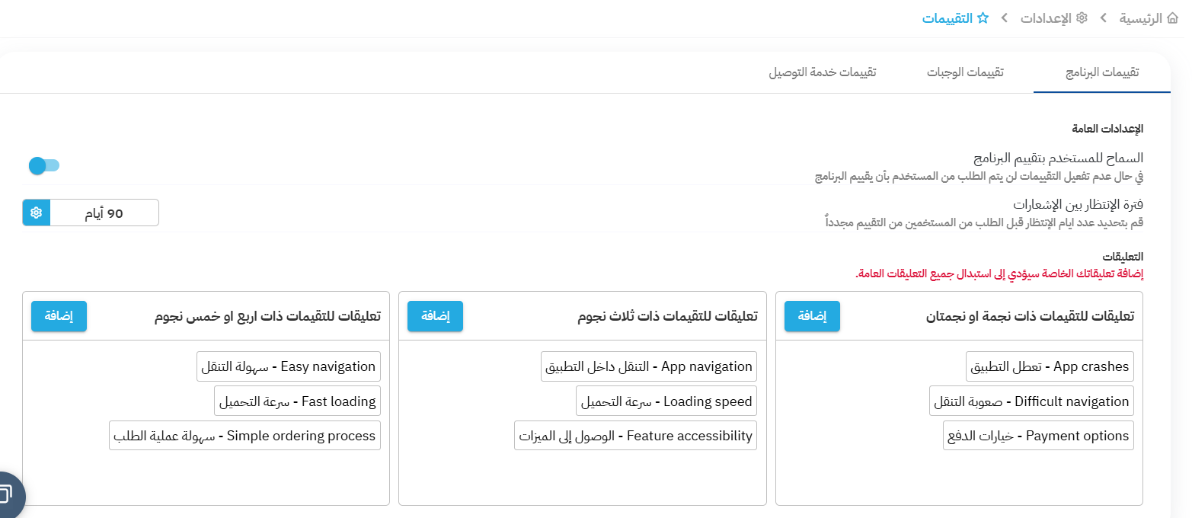1192x518 pixels.
Task: Select the تقييمات البرنامج tab
Action: (x=1101, y=72)
